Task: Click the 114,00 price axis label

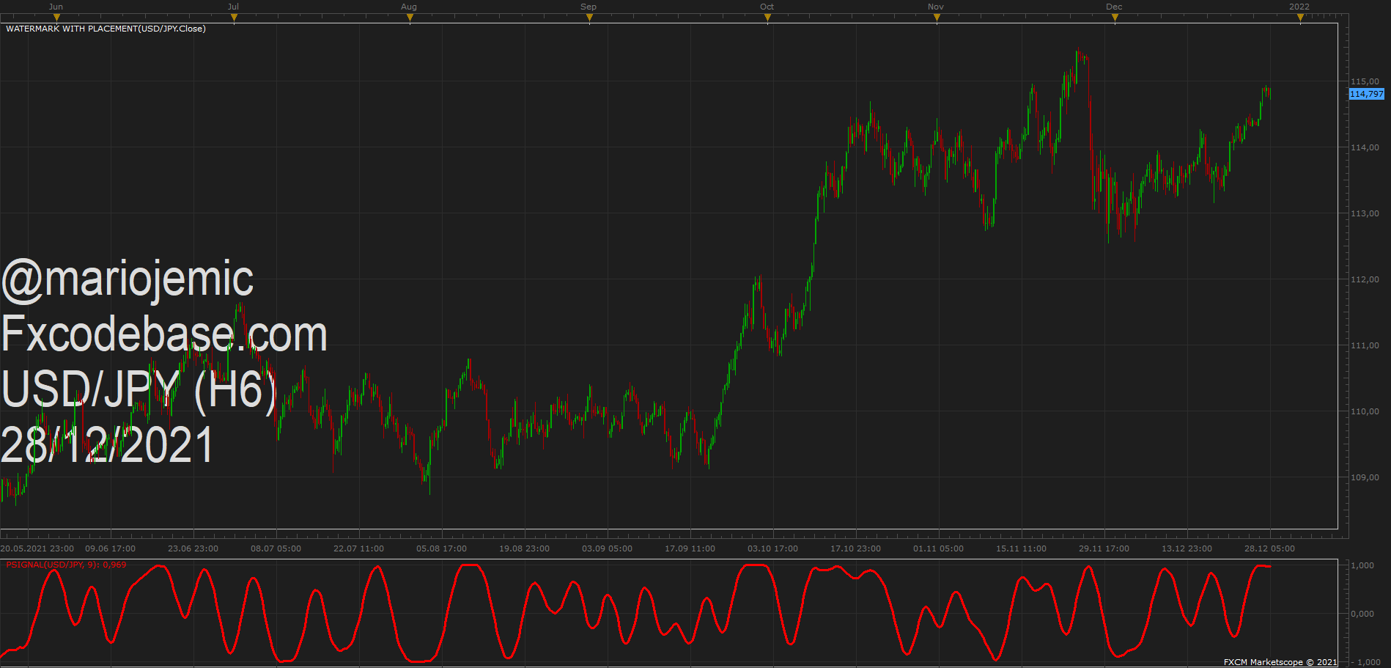Action: tap(1365, 147)
